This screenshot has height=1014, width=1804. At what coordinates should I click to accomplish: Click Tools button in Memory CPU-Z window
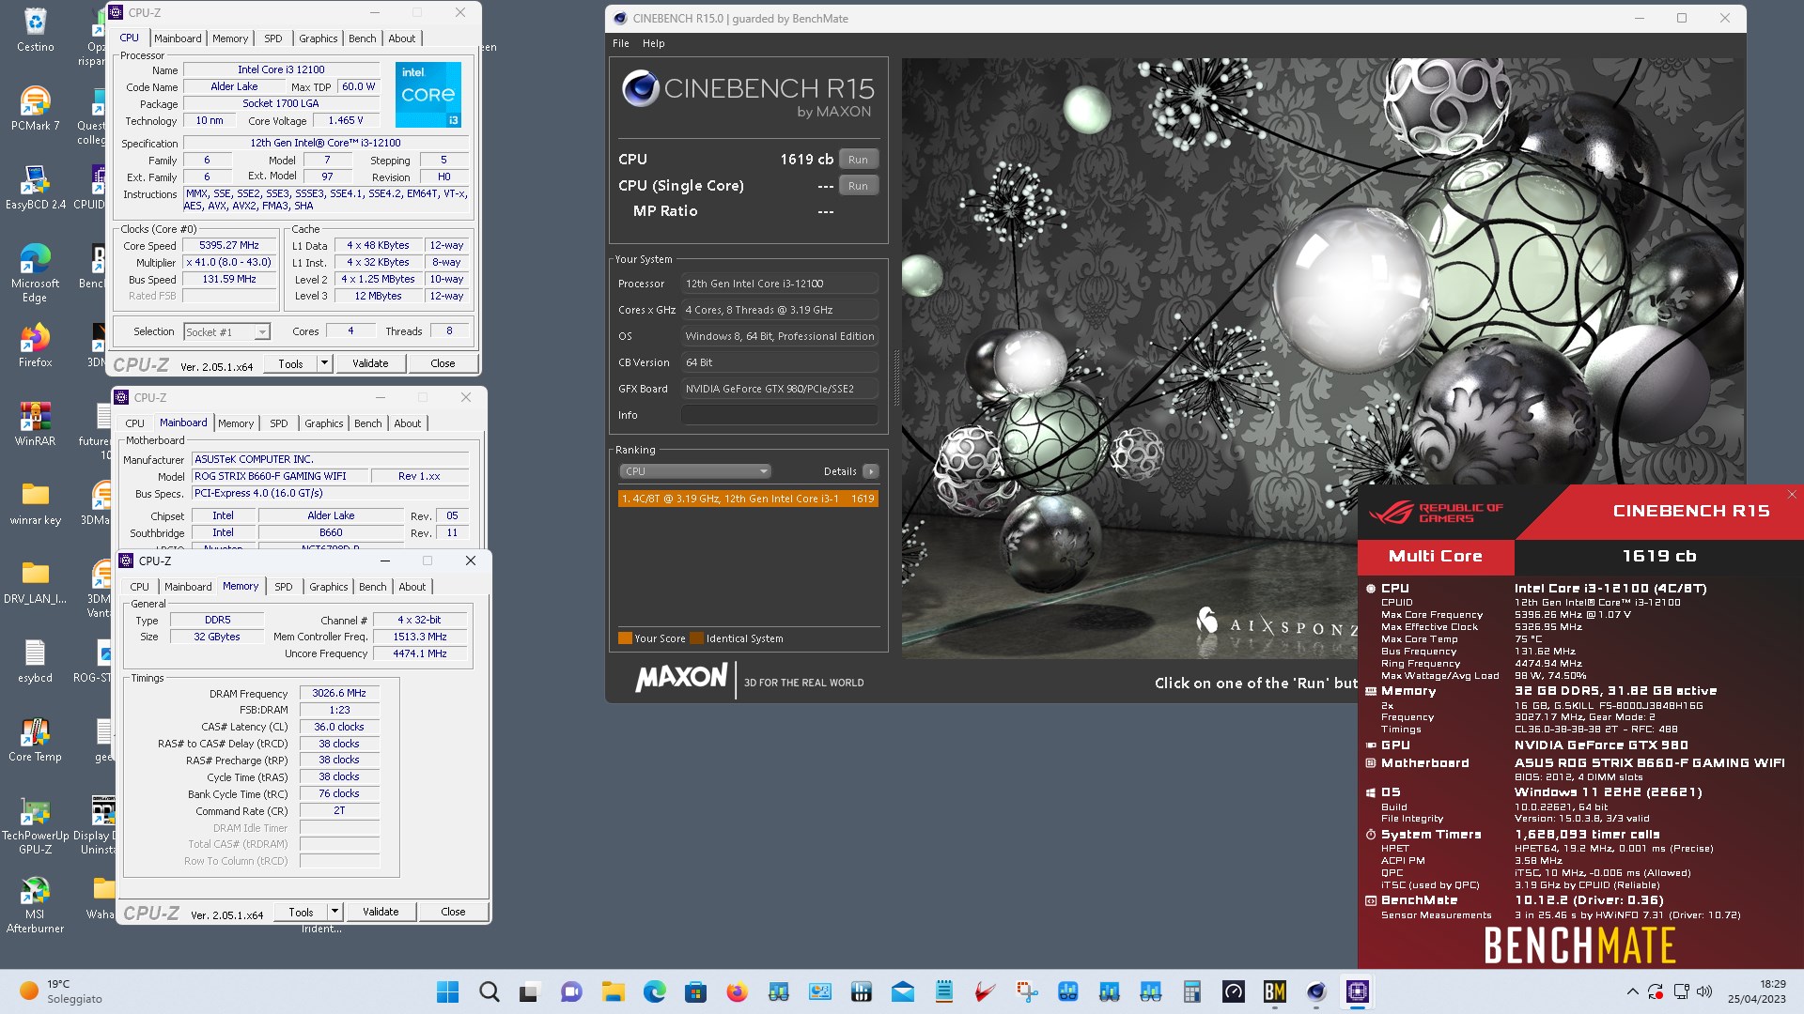pos(301,912)
